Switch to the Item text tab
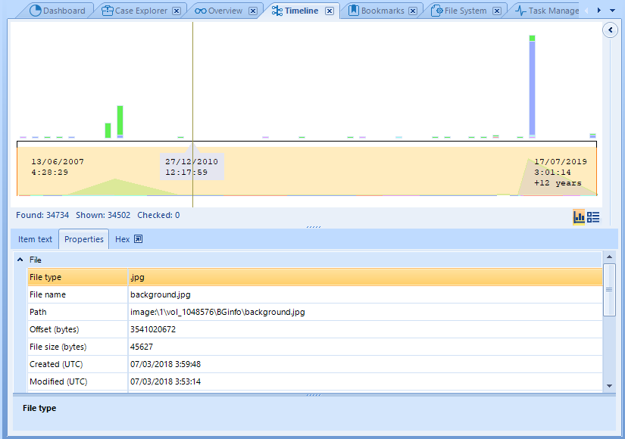Viewport: 625px width, 439px height. (36, 239)
